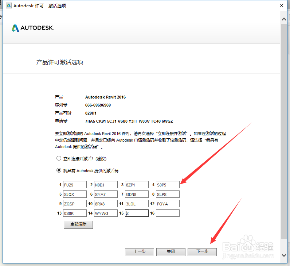
Task: Click activation code field 8 containing SLPS
Action: pyautogui.click(x=168, y=194)
